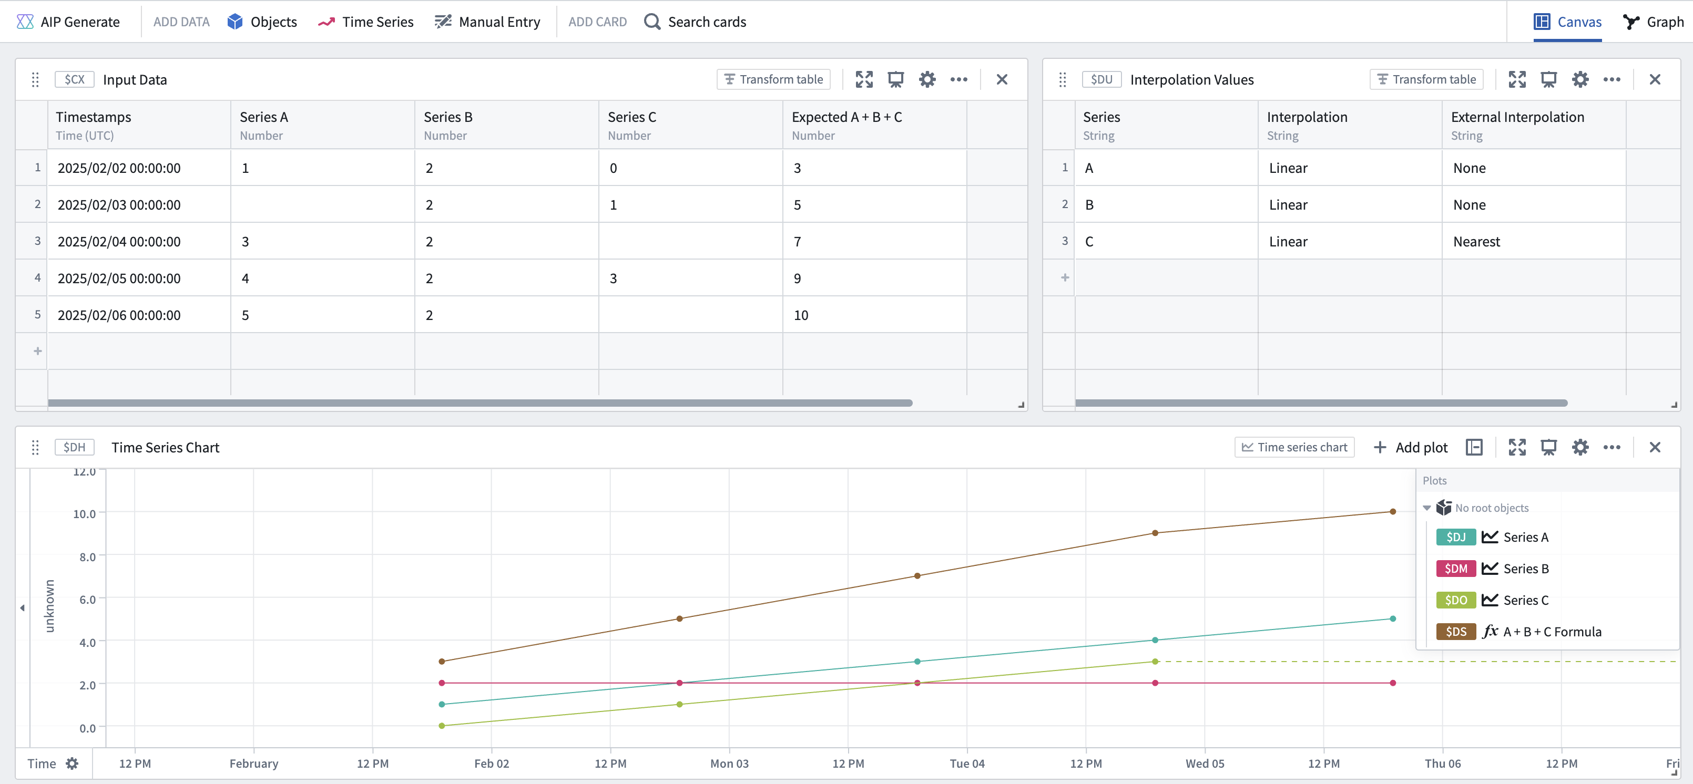The width and height of the screenshot is (1693, 784).
Task: Click the Time series chart type button
Action: click(x=1294, y=447)
